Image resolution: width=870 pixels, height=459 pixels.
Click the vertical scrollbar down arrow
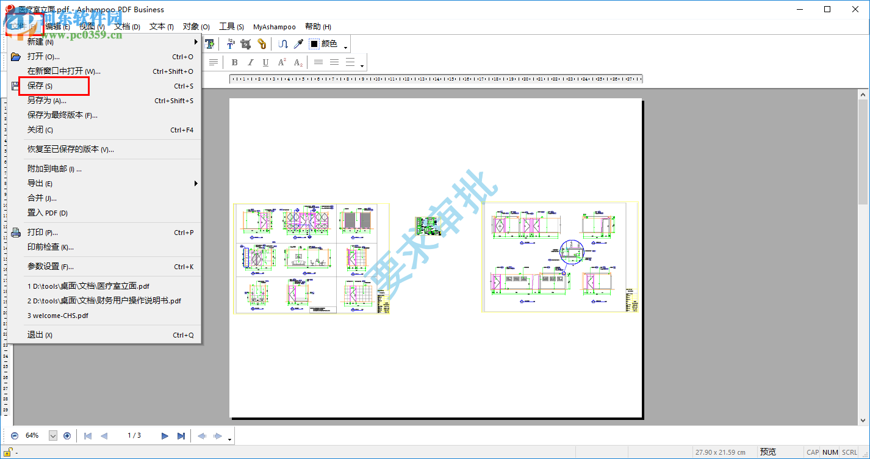click(863, 420)
